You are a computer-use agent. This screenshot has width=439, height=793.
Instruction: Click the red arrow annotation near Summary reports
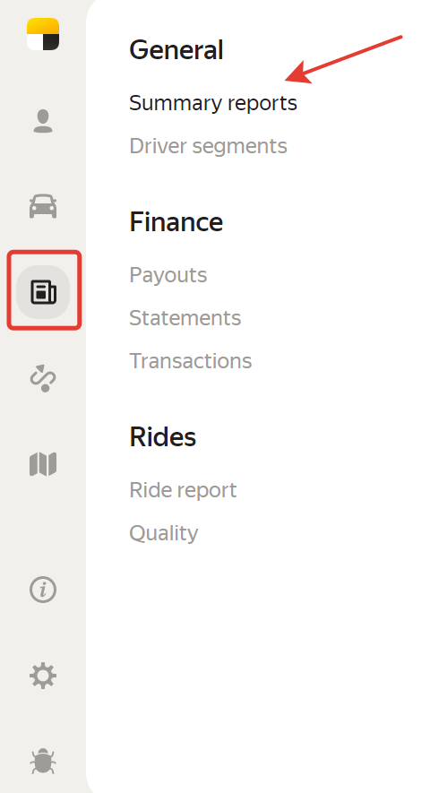coord(344,58)
